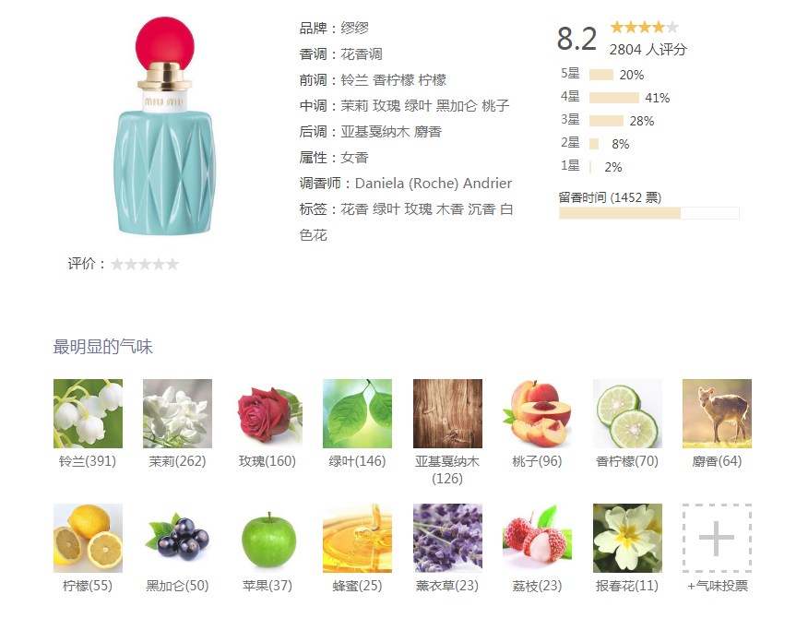Click the 桃子 peach scent image
Screen dimensions: 808x618
click(537, 413)
